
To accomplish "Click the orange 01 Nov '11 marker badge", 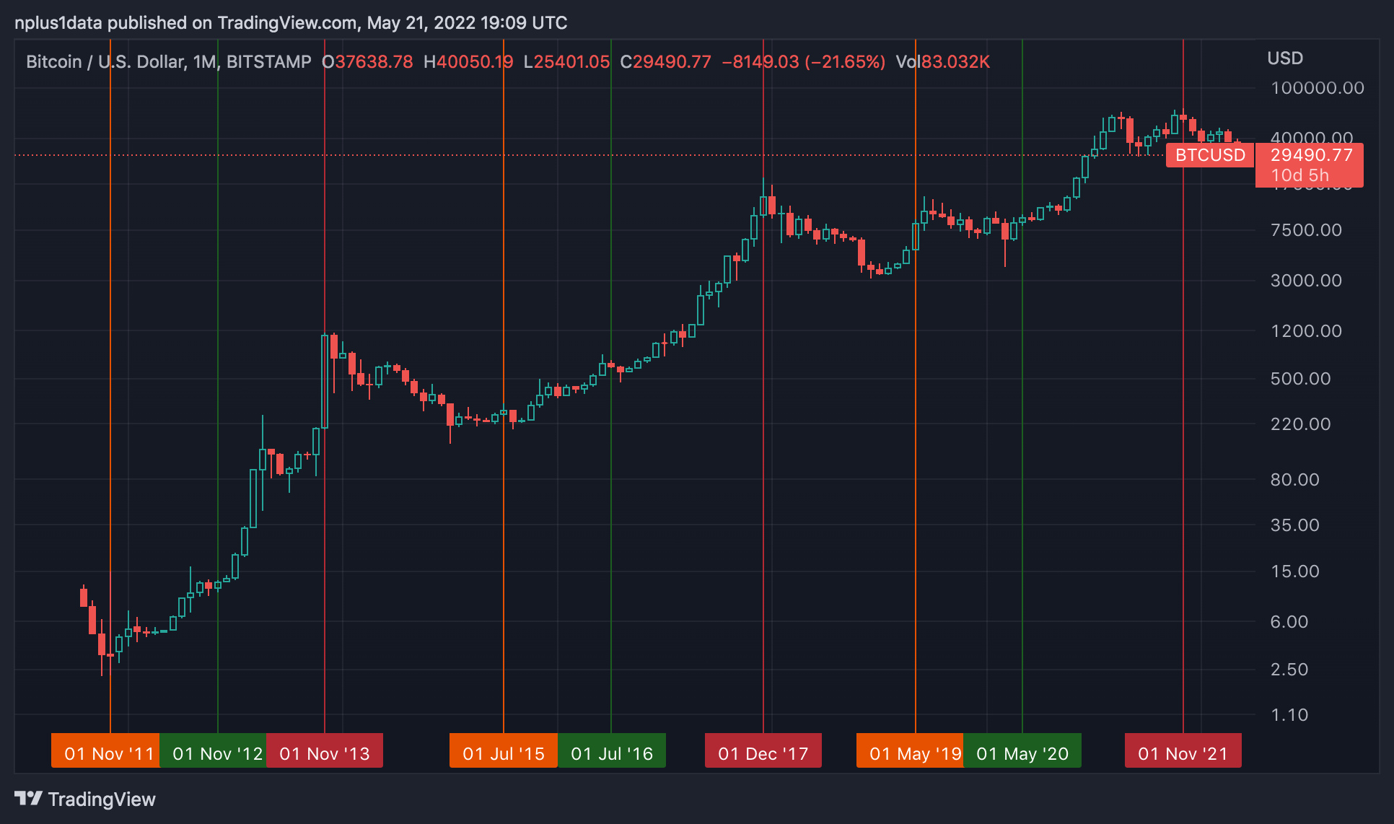I will 105,750.
